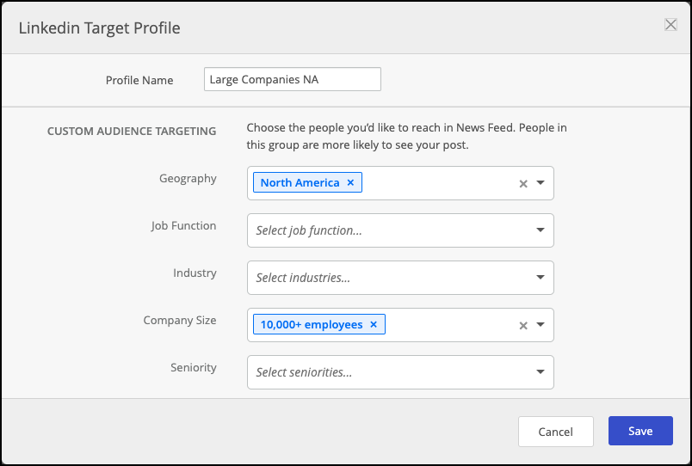Image resolution: width=692 pixels, height=466 pixels.
Task: Click the Company Size field label
Action: point(180,321)
